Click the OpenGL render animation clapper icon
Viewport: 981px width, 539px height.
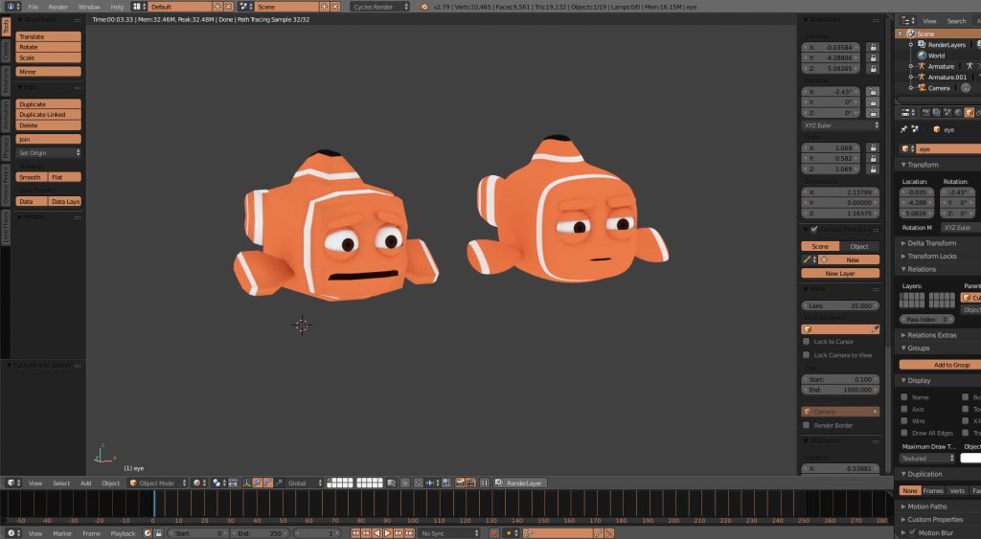[470, 483]
